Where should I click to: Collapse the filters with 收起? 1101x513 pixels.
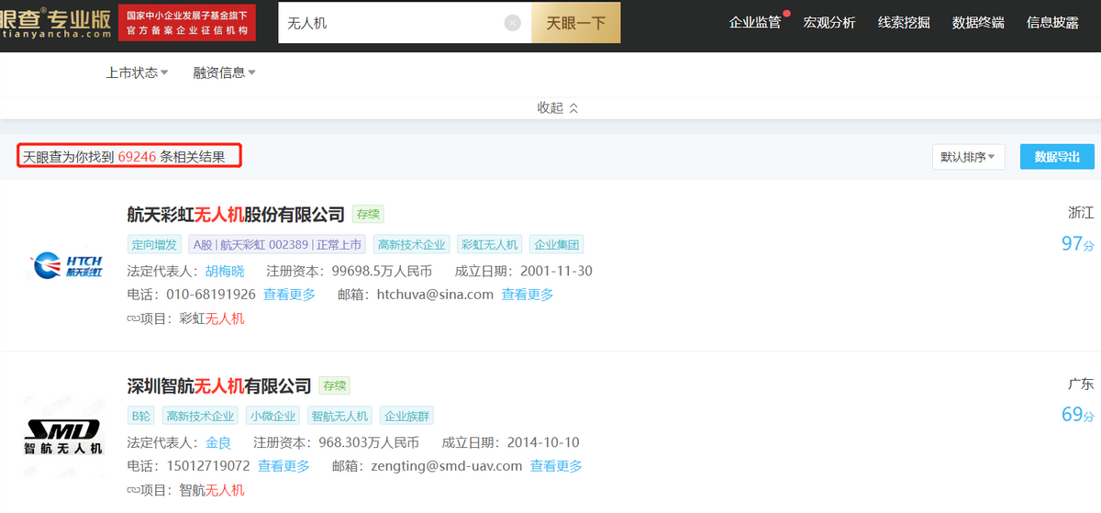[557, 107]
